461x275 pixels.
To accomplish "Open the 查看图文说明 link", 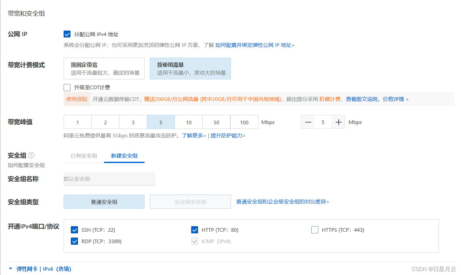I will 361,99.
